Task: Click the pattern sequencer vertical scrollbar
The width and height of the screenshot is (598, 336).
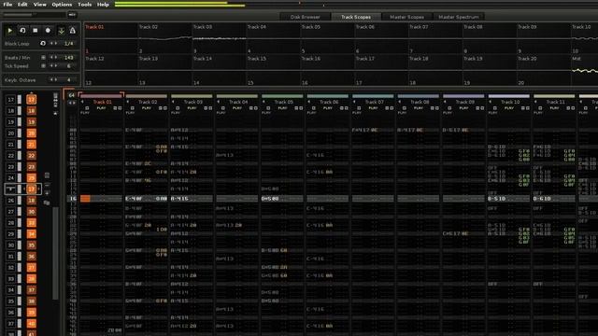Action: point(56,253)
